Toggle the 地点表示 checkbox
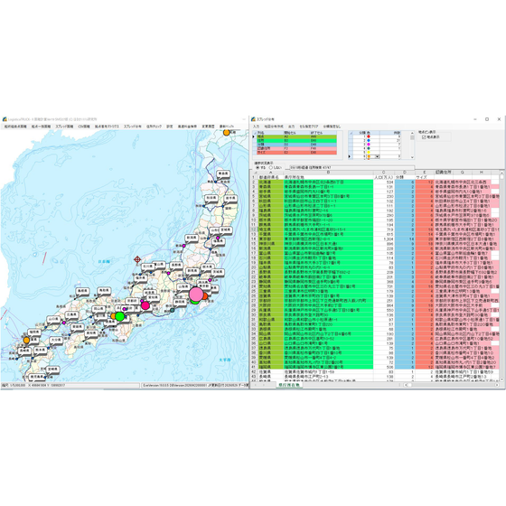 [x=424, y=137]
